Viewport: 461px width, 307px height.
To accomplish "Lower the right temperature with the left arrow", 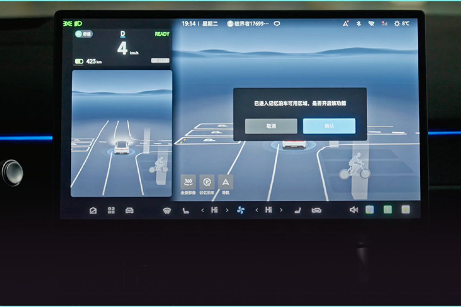I will tap(257, 210).
